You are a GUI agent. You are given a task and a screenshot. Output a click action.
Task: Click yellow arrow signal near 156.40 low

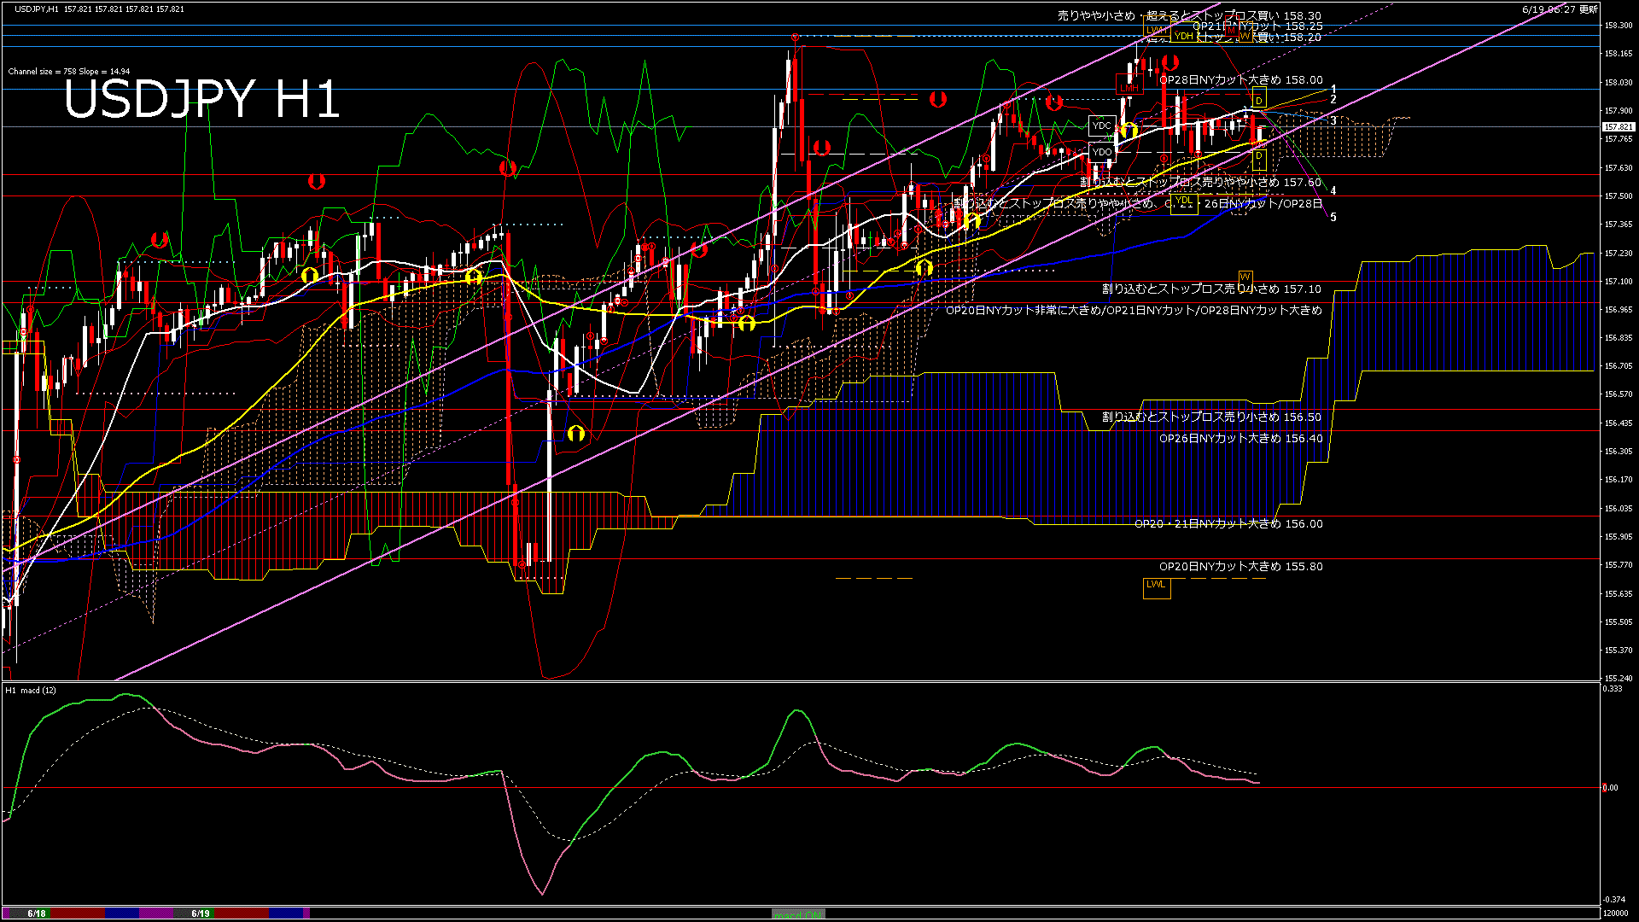pyautogui.click(x=576, y=434)
